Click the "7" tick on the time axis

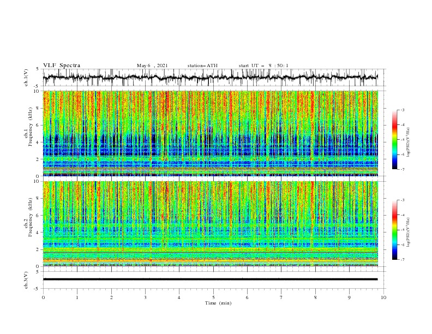tap(281, 297)
